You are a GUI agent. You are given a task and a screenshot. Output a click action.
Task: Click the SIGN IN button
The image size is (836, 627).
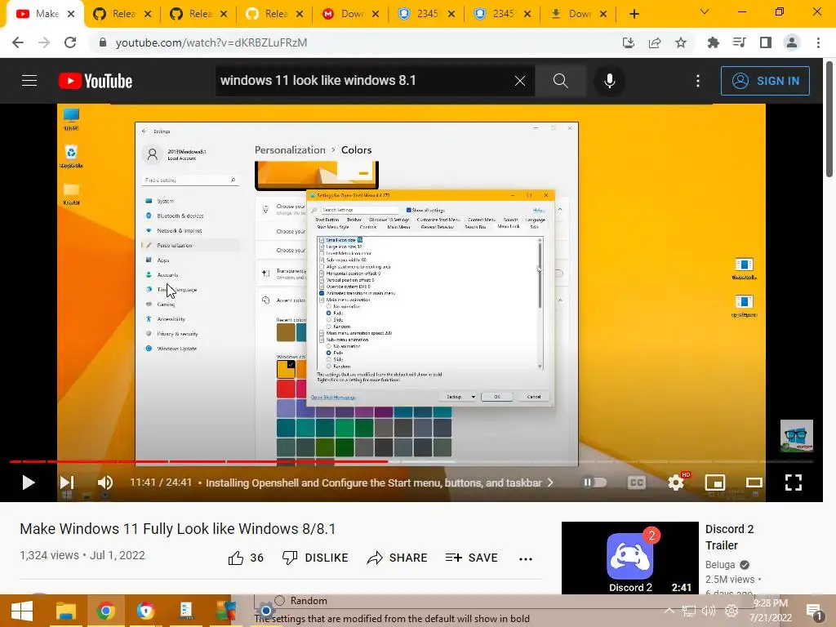765,81
